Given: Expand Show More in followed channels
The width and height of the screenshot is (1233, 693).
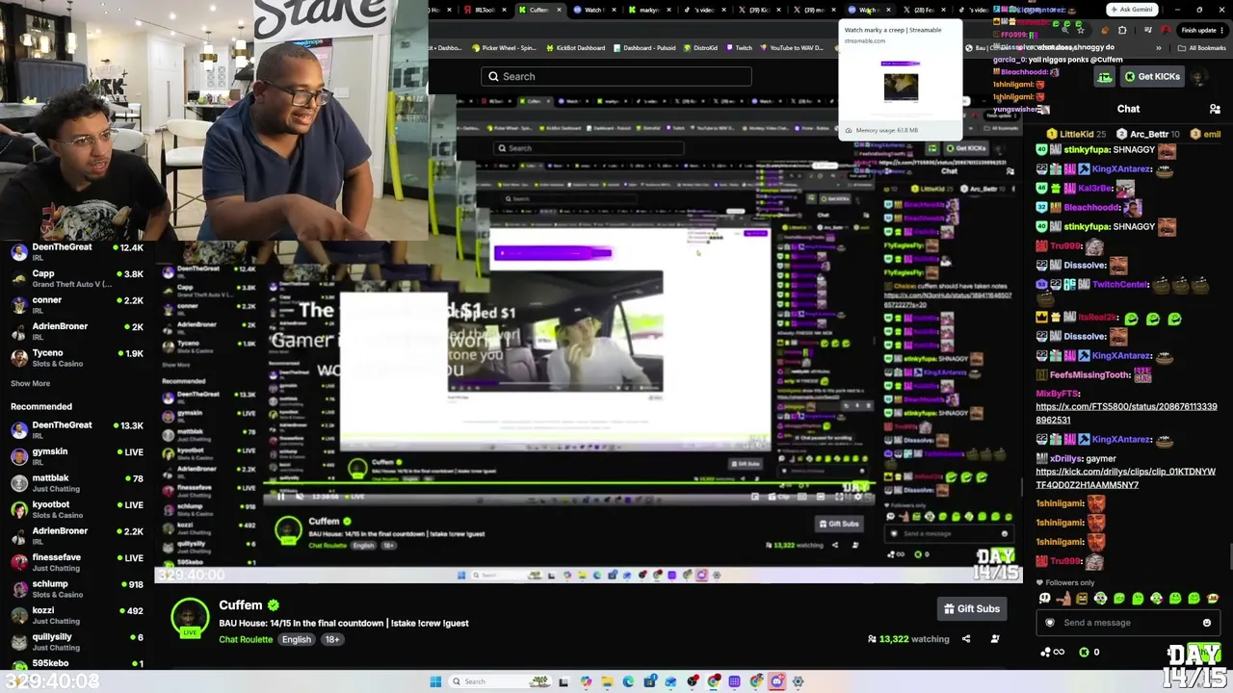Looking at the screenshot, I should [x=30, y=383].
